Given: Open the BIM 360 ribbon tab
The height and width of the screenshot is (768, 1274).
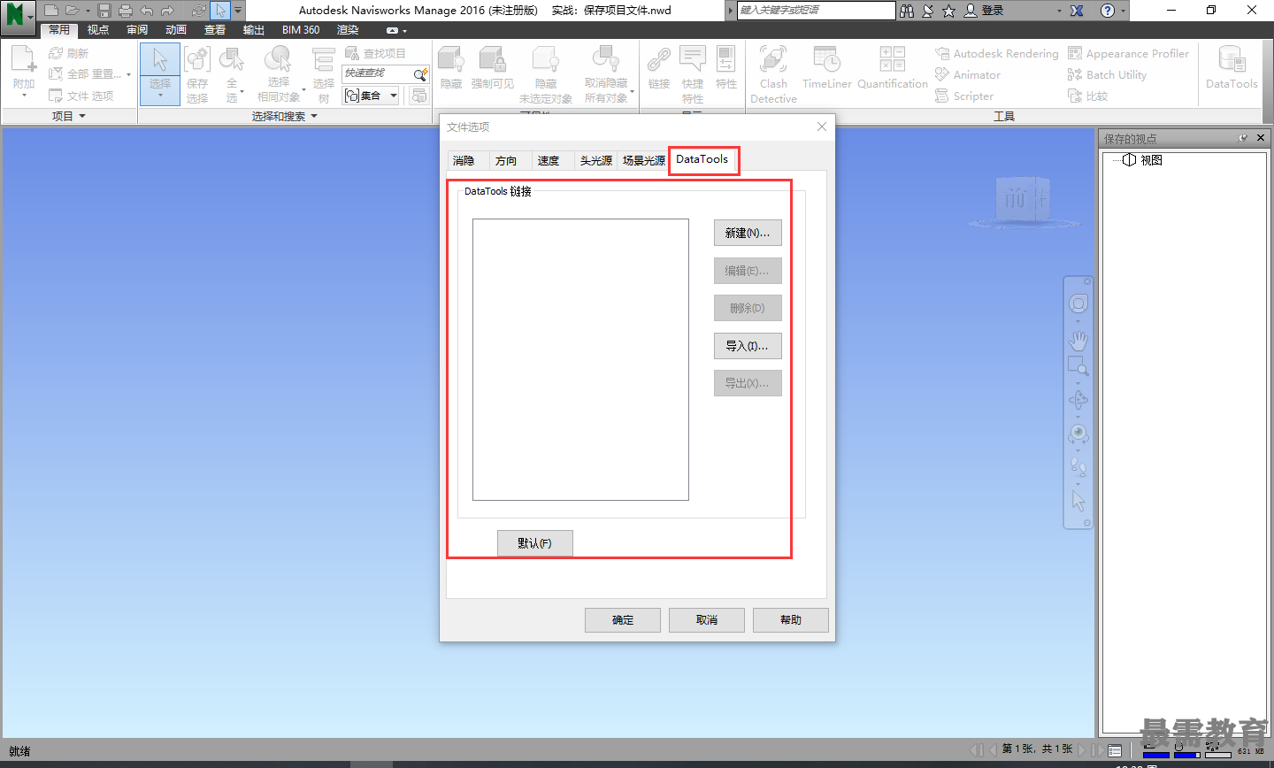Looking at the screenshot, I should click(301, 30).
